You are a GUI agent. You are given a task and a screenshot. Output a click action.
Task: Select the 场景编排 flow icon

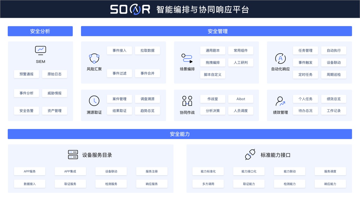coord(187,58)
